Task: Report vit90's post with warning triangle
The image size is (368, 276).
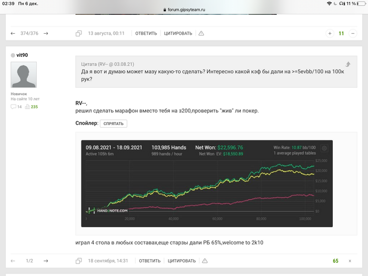Action: point(205,261)
